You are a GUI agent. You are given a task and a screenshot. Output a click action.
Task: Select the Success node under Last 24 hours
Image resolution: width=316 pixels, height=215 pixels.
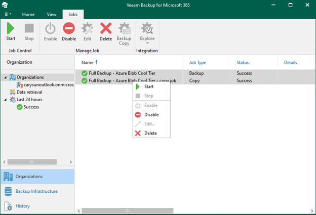(31, 107)
